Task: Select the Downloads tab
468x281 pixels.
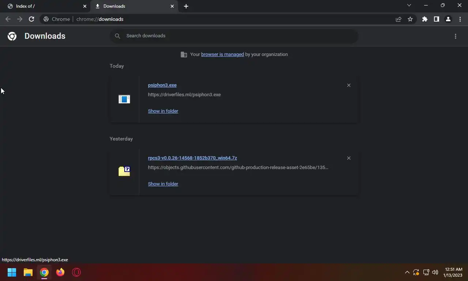Action: 134,6
